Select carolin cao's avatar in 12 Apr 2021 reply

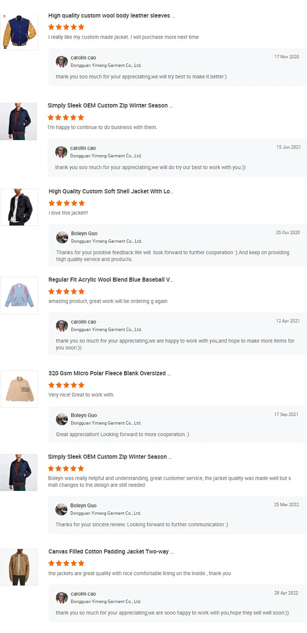62,326
